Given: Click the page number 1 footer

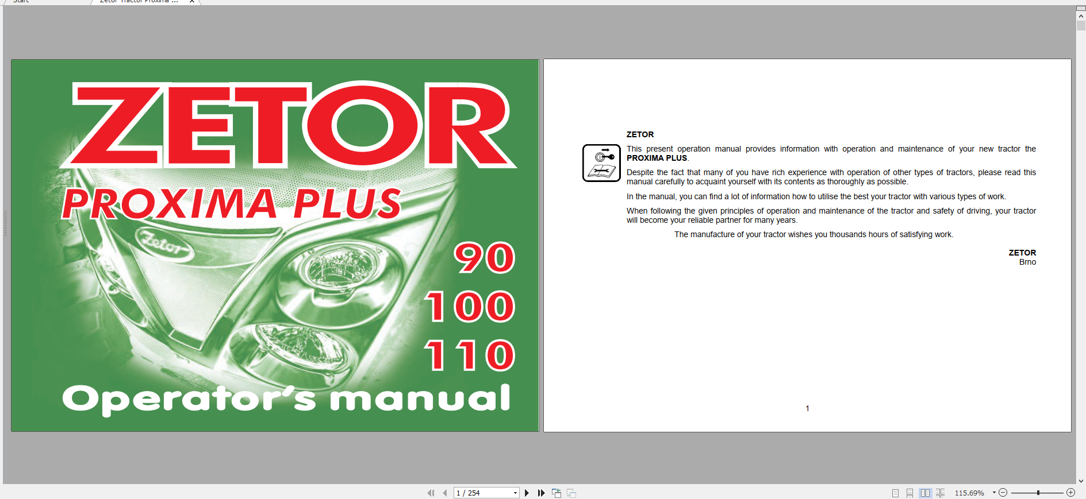Looking at the screenshot, I should (807, 408).
